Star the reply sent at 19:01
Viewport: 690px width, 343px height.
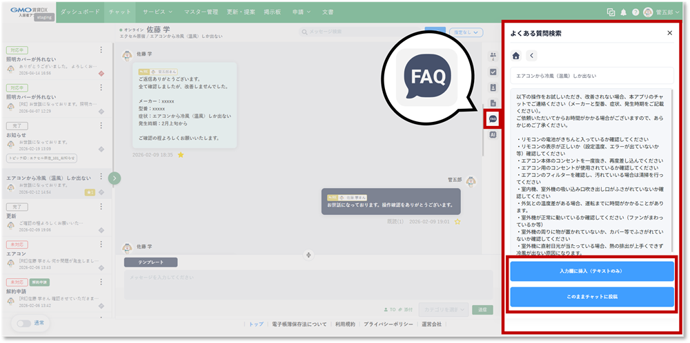[457, 222]
